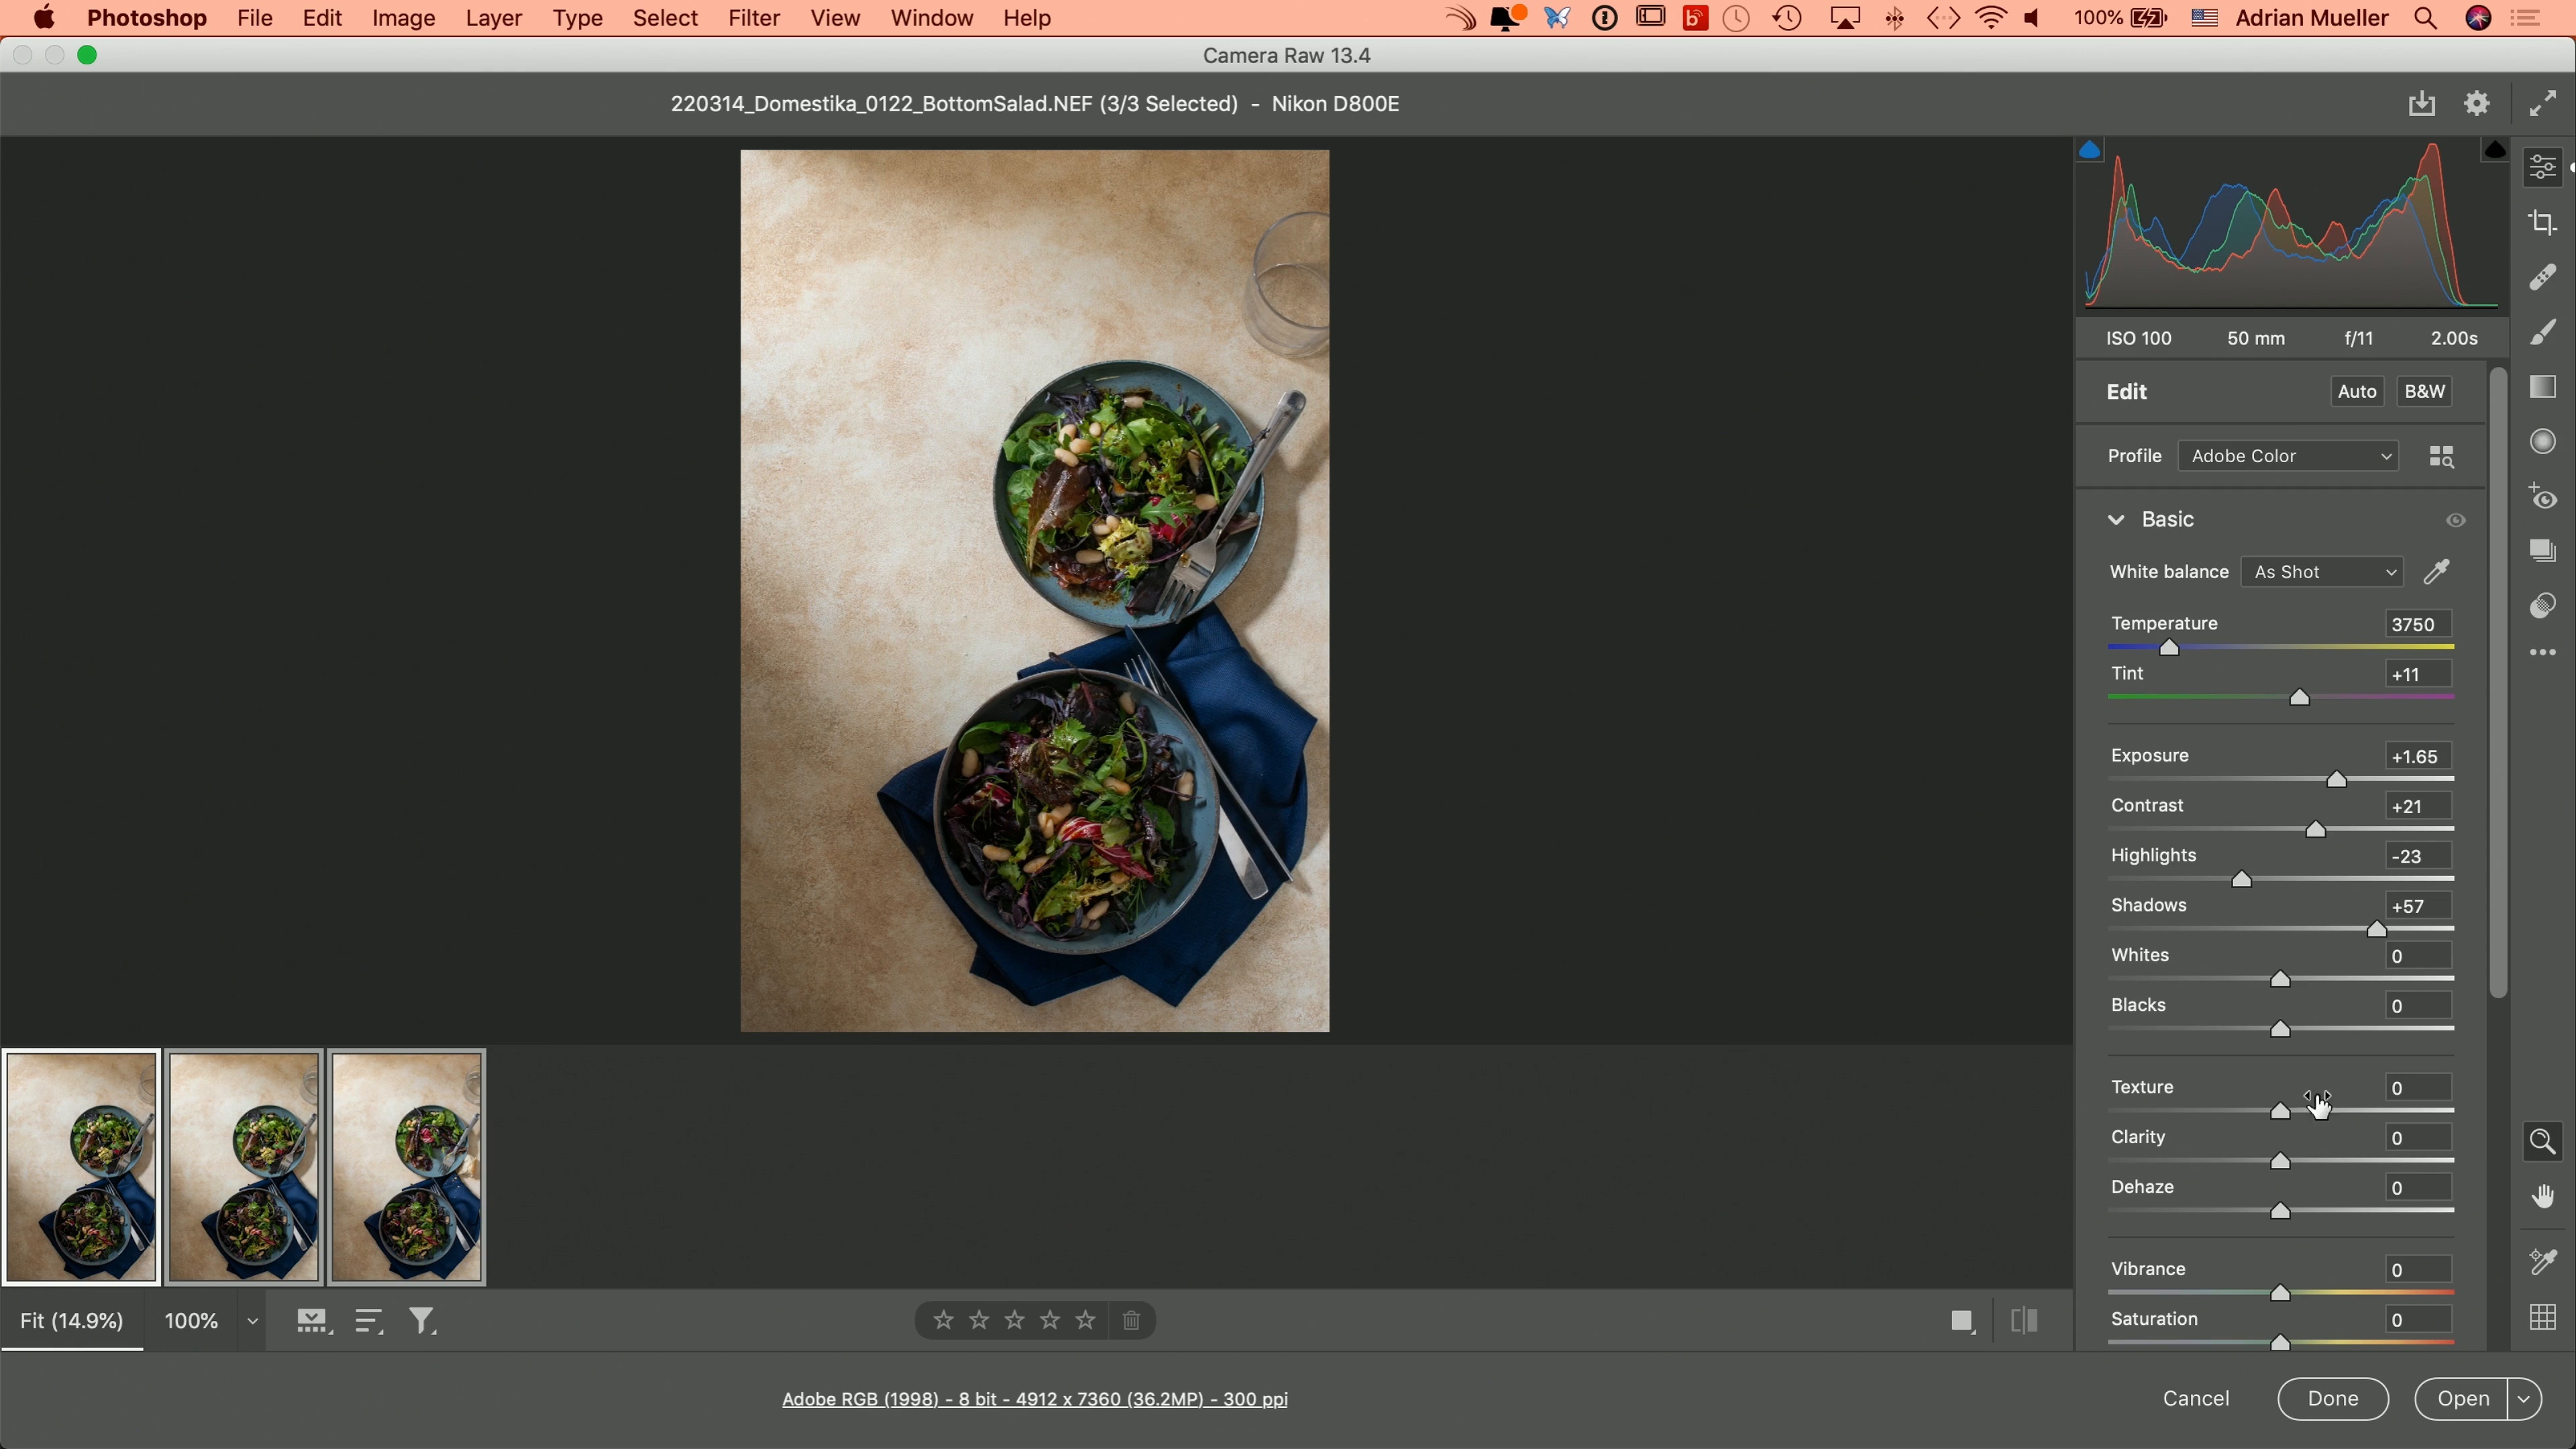Collapse the Basic panel chevron
The height and width of the screenshot is (1449, 2576).
(2116, 520)
